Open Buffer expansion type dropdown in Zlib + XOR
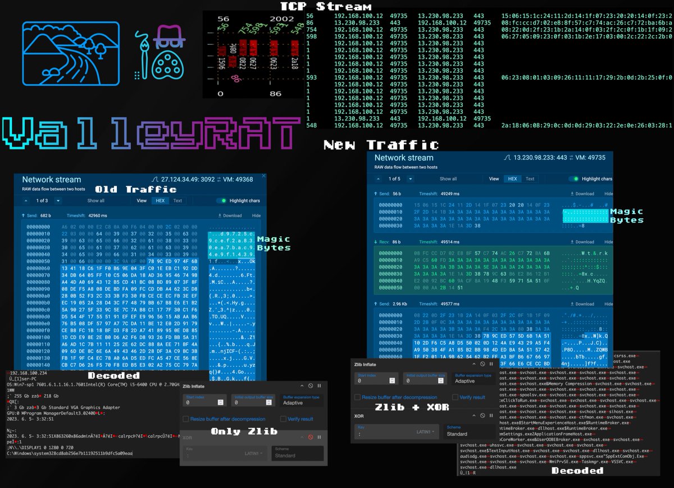 pyautogui.click(x=474, y=378)
